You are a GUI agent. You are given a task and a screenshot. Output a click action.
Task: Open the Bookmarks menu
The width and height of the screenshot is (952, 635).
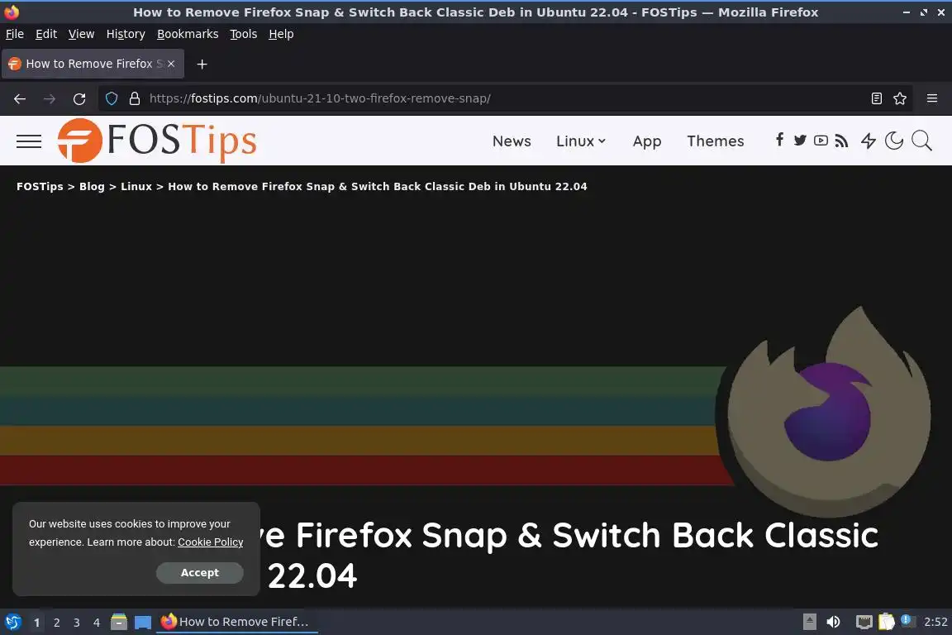pyautogui.click(x=188, y=34)
